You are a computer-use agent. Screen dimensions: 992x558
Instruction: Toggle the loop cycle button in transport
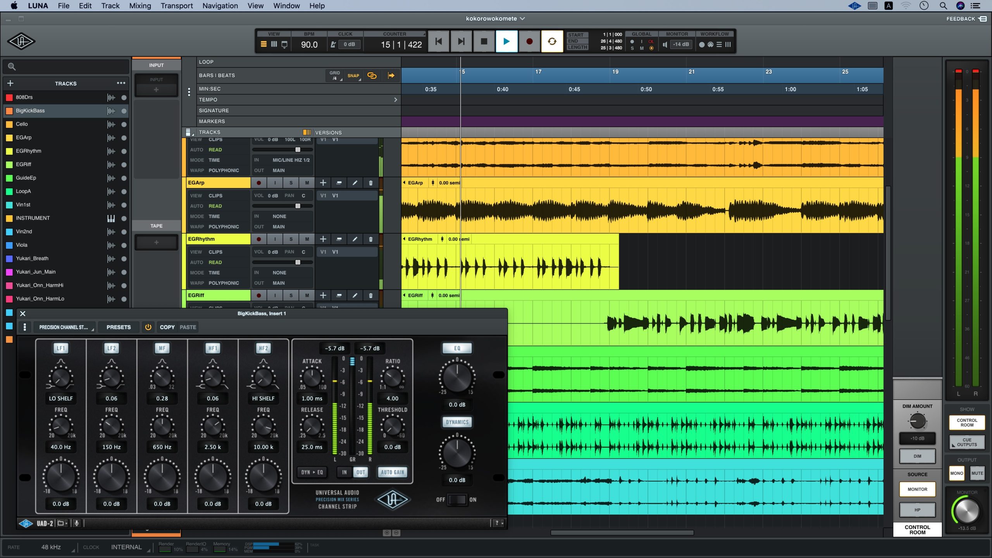[x=552, y=41]
